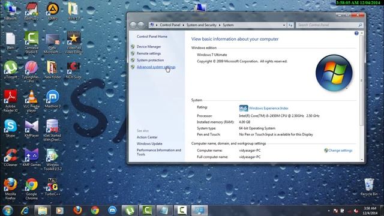Click System in the breadcrumb path
384x216 pixels.
coord(228,25)
